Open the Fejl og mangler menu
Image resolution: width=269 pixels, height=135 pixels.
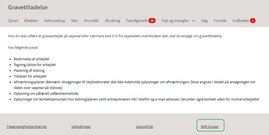point(175,21)
